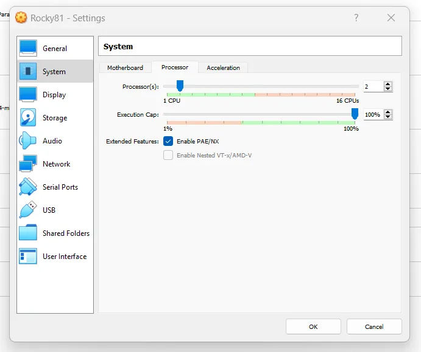
Task: Click the 'Extended Features:' label
Action: pos(132,141)
